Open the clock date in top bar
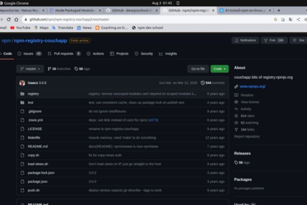The width and height of the screenshot is (307, 205). pos(162,3)
